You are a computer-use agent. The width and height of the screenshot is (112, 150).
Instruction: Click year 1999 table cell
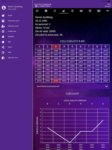click(x=105, y=70)
